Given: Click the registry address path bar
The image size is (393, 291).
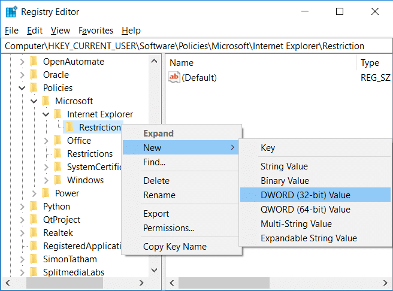Looking at the screenshot, I should (x=196, y=46).
